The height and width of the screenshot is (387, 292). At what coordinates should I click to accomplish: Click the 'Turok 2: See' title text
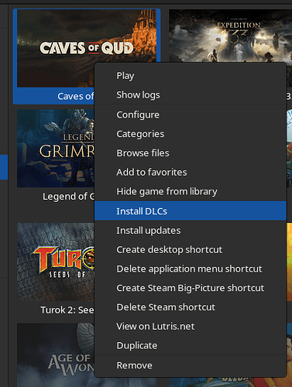click(67, 310)
